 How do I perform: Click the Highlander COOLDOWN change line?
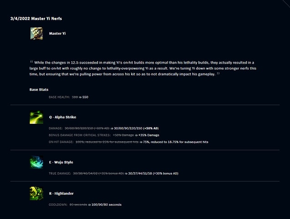[x=85, y=205]
